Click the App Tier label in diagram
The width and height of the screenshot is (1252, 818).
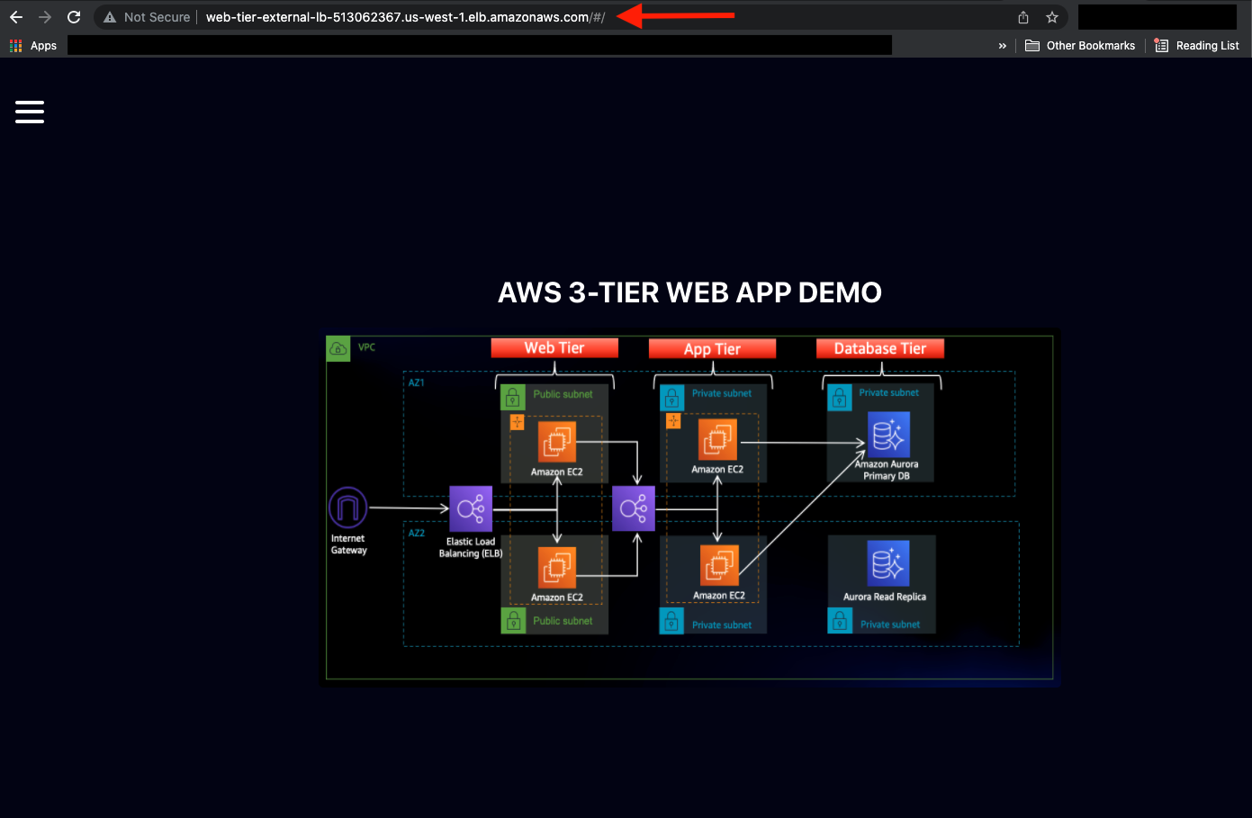[712, 349]
